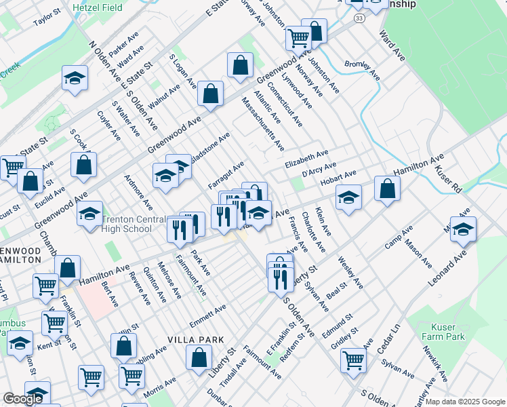The height and width of the screenshot is (407, 507).
Task: Click the Google logo in the corner
Action: pos(22,399)
